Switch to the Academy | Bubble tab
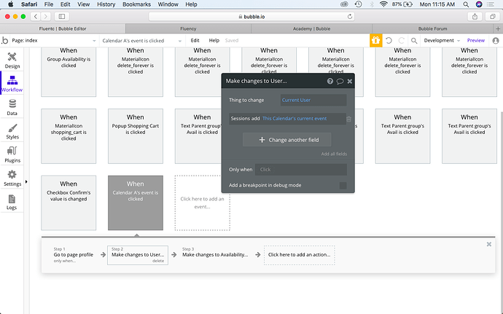This screenshot has width=503, height=314. (x=311, y=28)
